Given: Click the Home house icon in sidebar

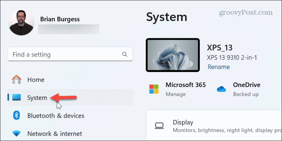Looking at the screenshot, I should [x=17, y=79].
